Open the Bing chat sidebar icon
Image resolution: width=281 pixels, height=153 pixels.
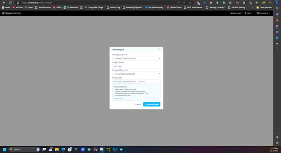click(277, 3)
